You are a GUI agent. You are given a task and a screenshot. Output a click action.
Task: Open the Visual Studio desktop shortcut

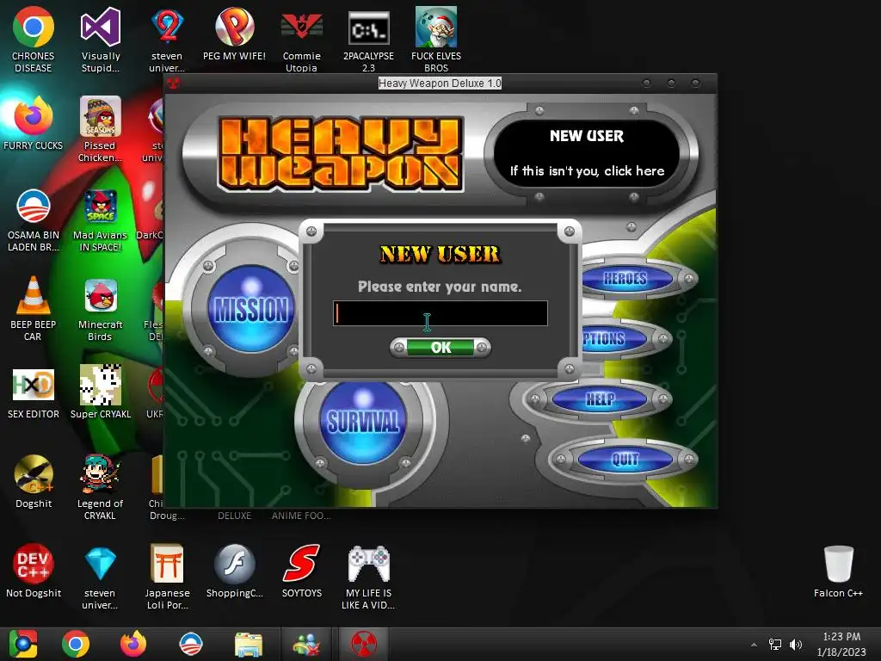(100, 40)
